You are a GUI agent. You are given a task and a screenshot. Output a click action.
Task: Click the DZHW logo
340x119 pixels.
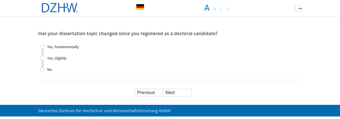[60, 8]
